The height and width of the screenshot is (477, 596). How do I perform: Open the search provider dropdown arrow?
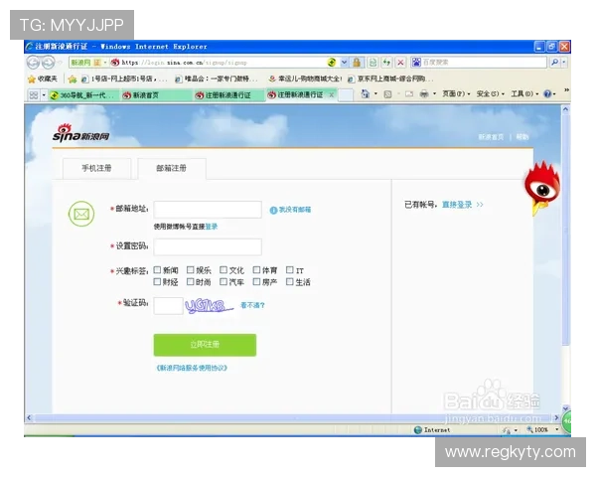(x=564, y=62)
